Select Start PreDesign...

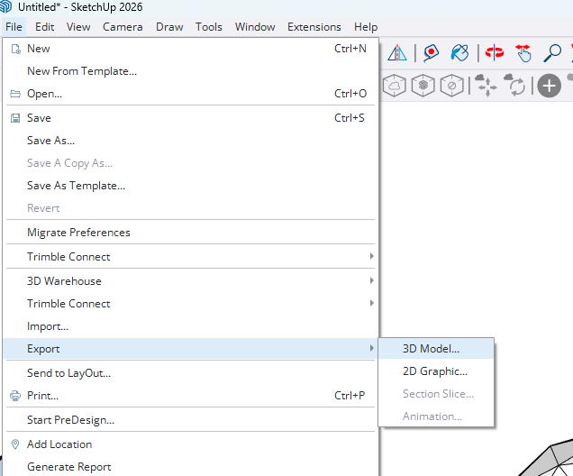pyautogui.click(x=190, y=420)
